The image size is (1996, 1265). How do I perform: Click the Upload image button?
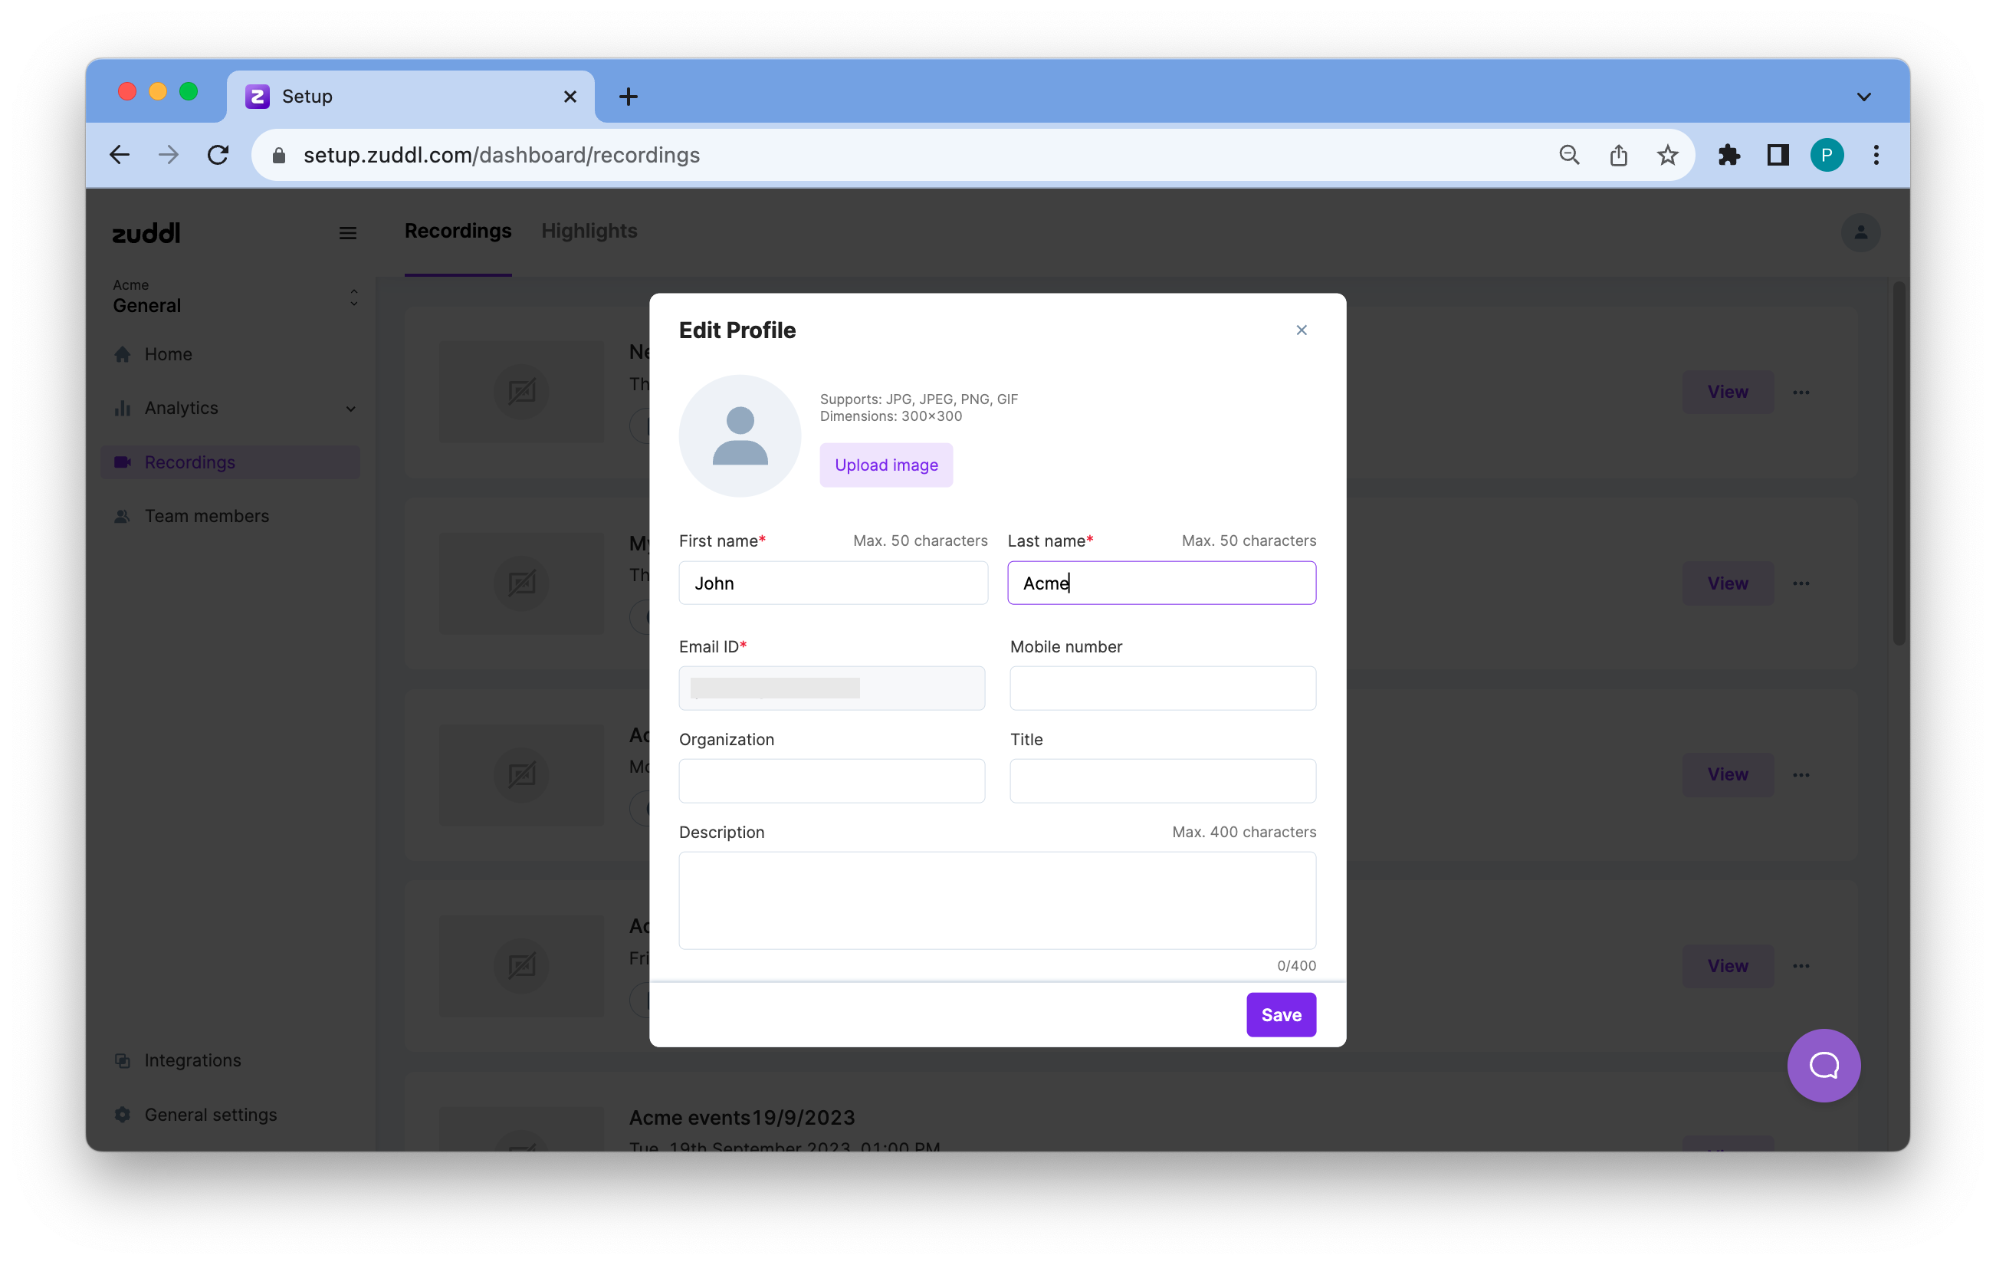[886, 465]
